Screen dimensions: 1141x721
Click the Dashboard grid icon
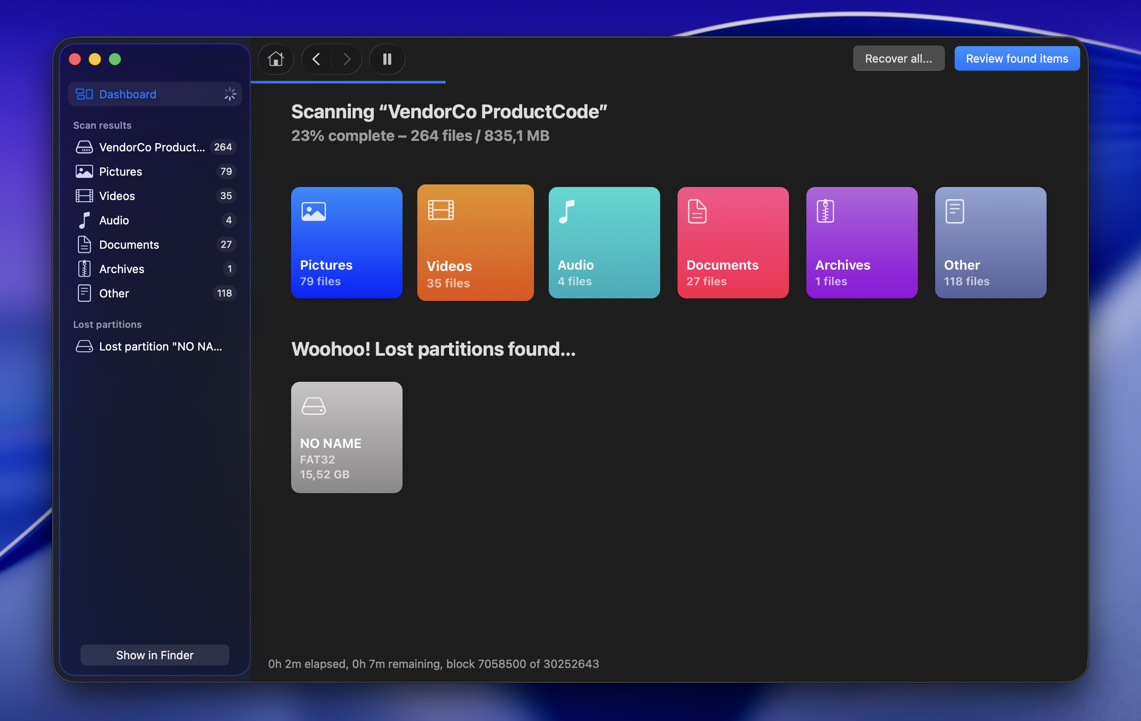click(x=84, y=94)
